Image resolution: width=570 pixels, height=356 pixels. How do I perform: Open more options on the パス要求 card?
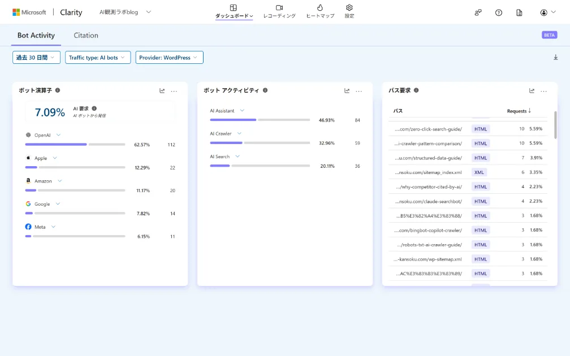(x=543, y=90)
